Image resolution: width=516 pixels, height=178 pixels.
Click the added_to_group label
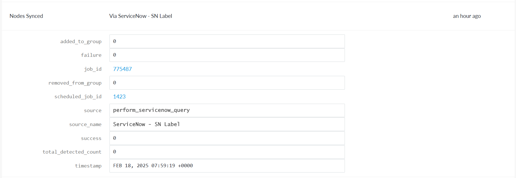click(x=81, y=41)
